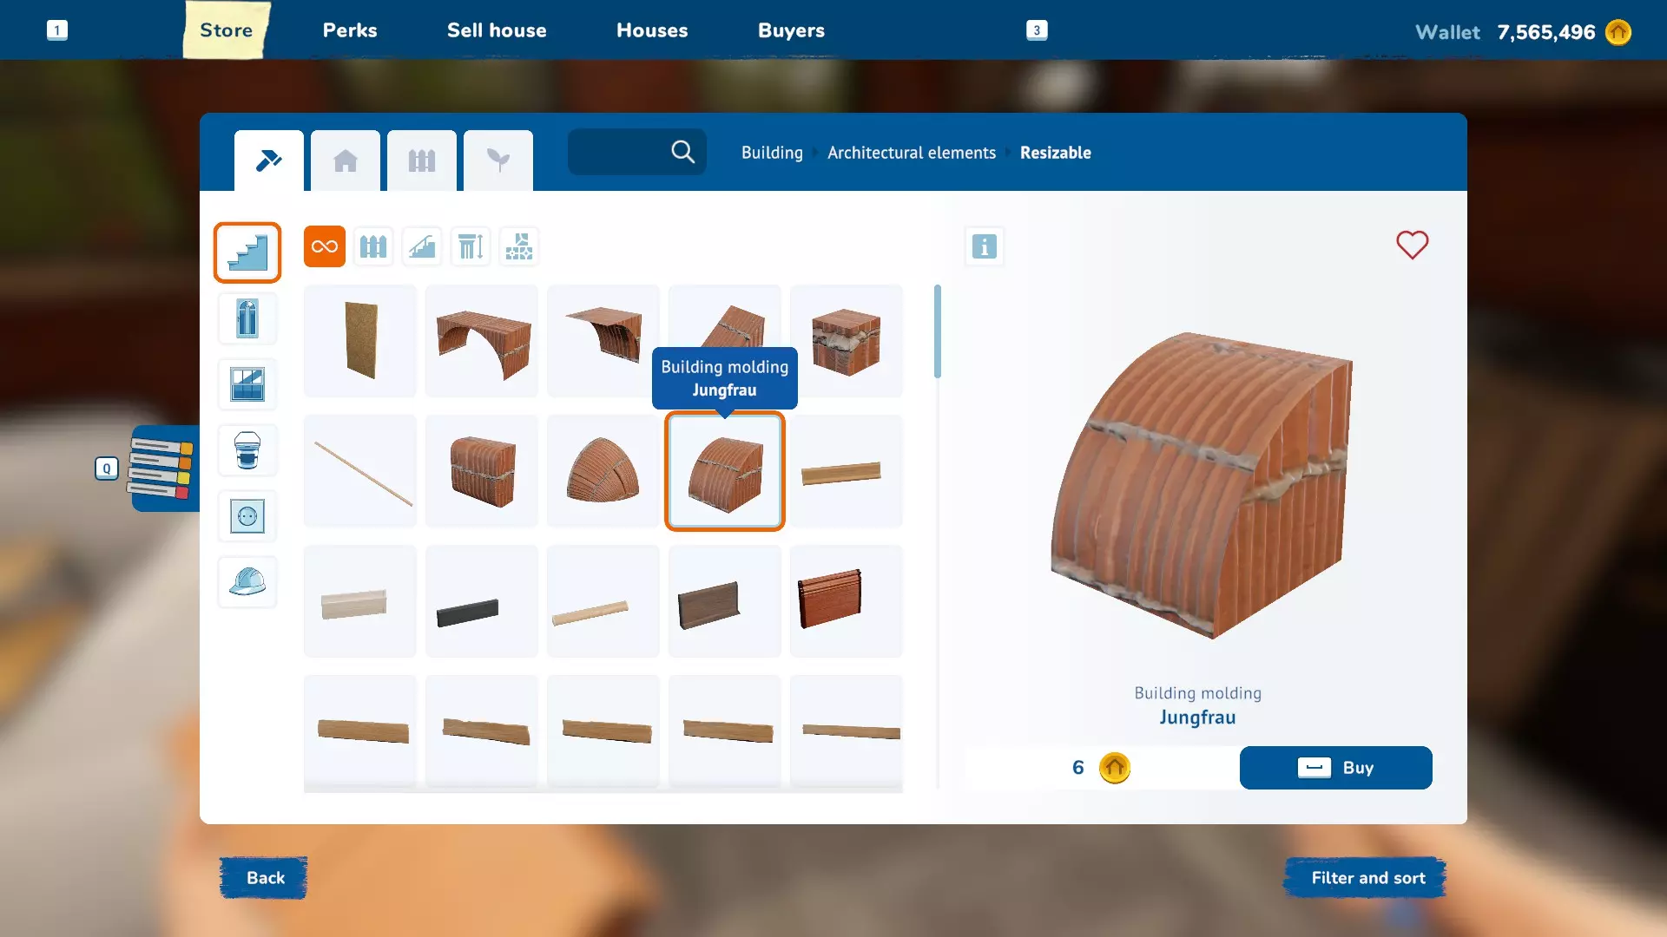Toggle the favorite heart for Jungfrau
The height and width of the screenshot is (937, 1667).
tap(1412, 245)
